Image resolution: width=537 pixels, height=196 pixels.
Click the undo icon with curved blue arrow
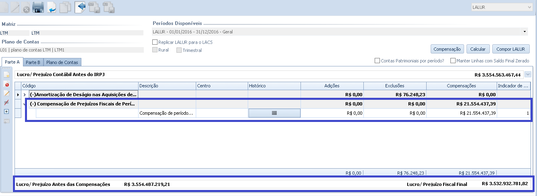52,7
